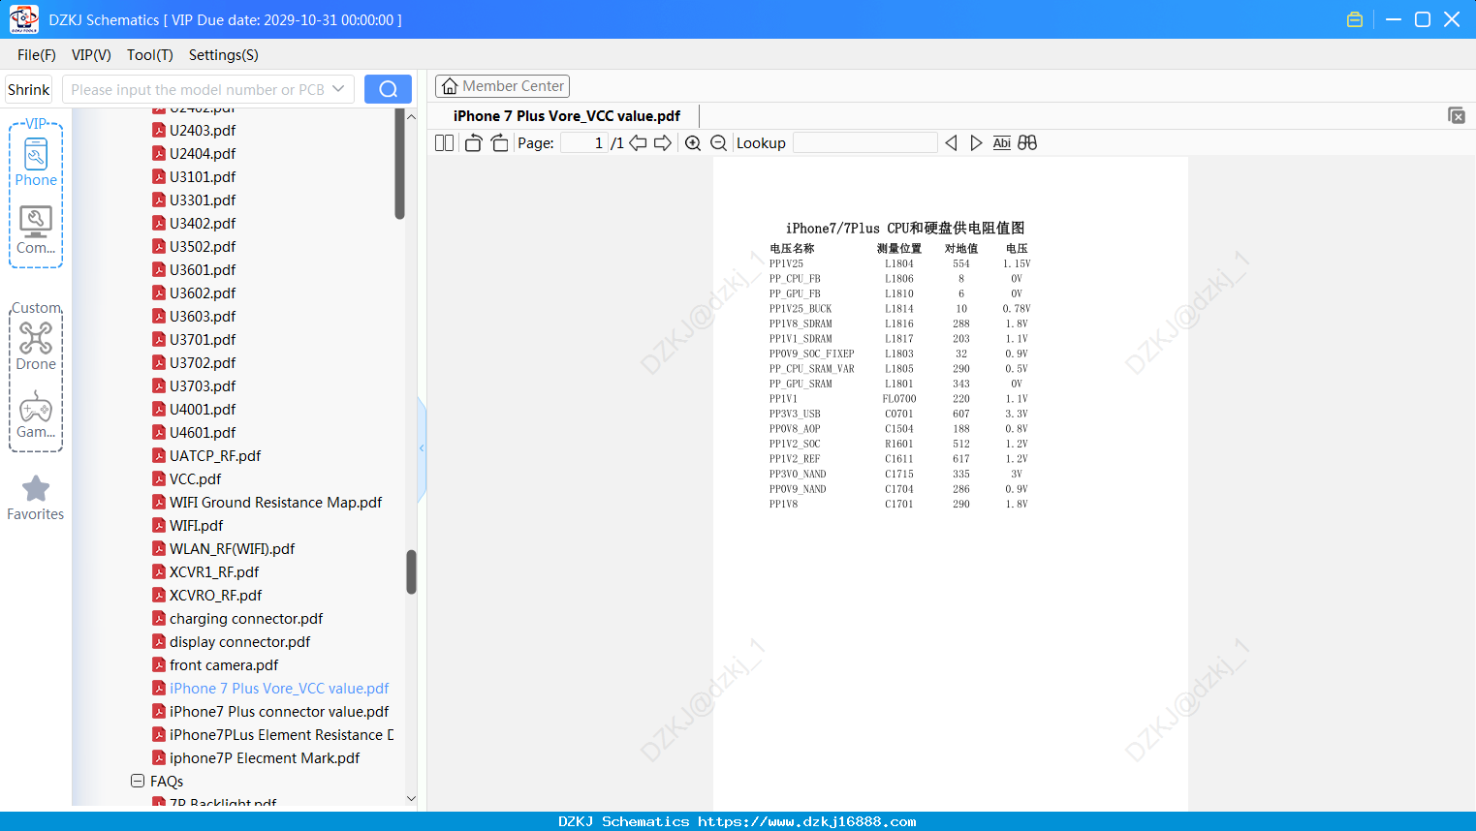Screen dimensions: 1476x831
Task: Open the Computer category icon
Action: pos(36,231)
